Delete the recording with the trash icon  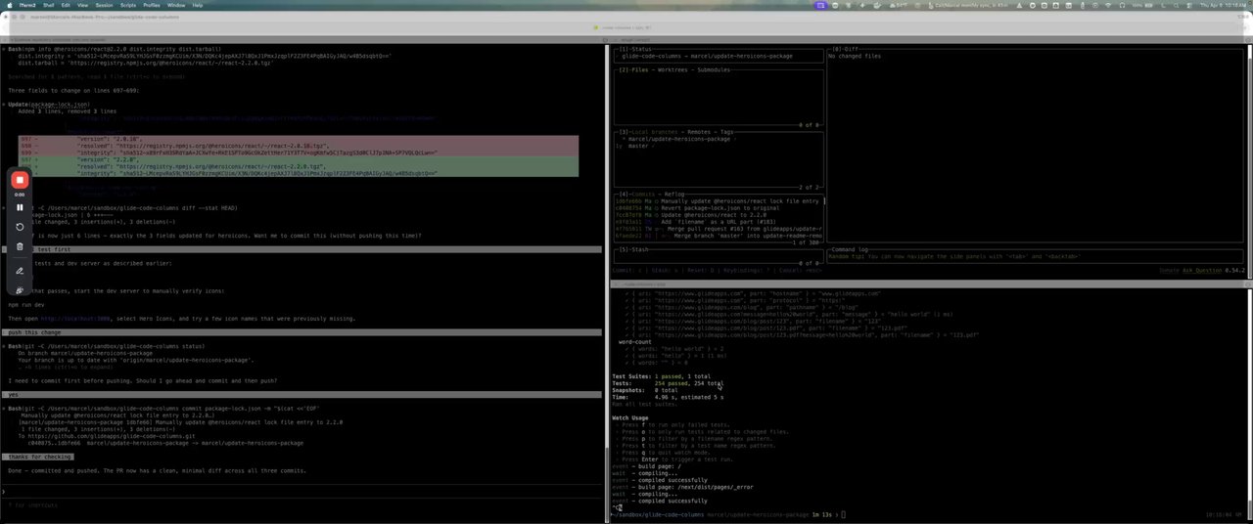[20, 246]
